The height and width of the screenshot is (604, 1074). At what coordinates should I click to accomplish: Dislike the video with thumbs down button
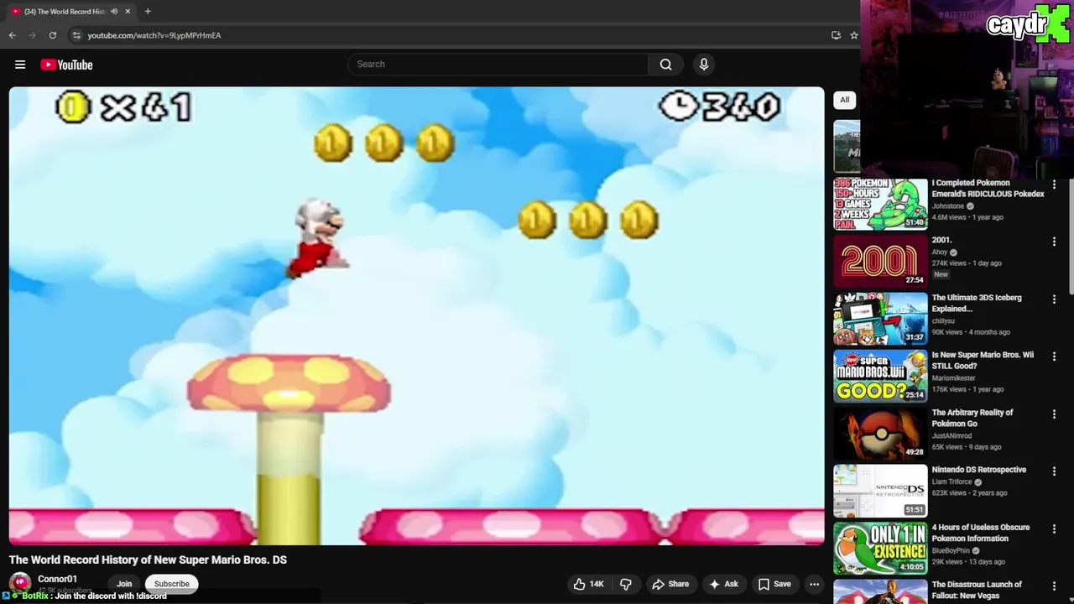click(626, 584)
